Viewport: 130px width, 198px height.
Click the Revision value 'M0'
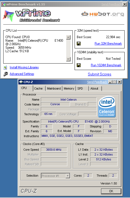[110, 131]
